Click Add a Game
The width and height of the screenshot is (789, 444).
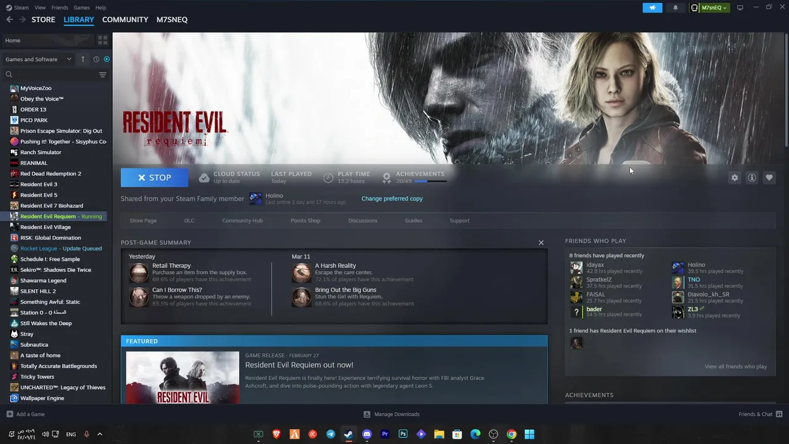25,414
